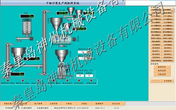This screenshot has height=110, width=176.
Task: Click the short sand bucket elevator
Action: pos(8,61)
